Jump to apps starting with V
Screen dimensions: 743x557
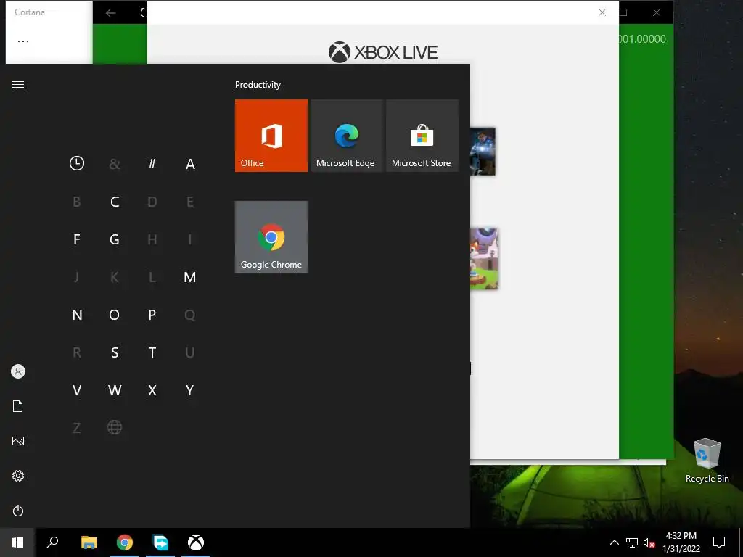point(77,390)
